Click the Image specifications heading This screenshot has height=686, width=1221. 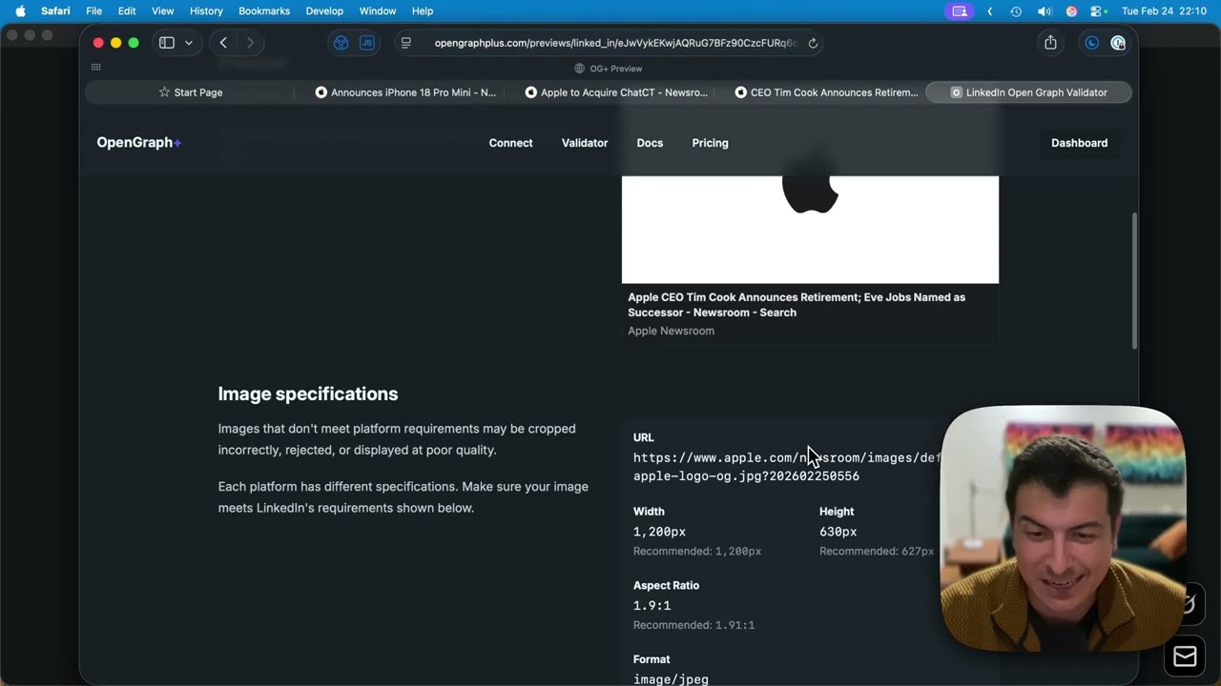308,393
